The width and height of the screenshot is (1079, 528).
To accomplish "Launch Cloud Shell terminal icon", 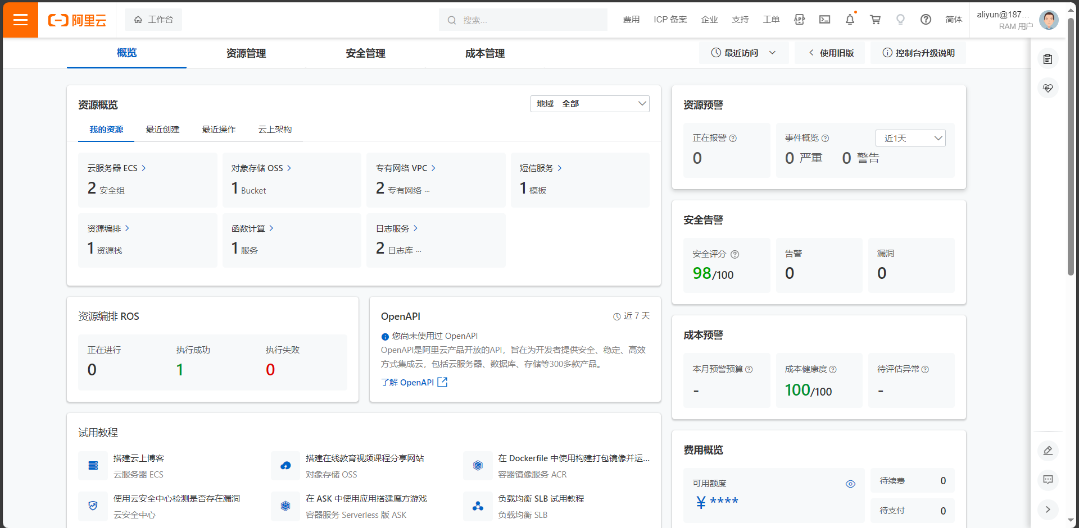I will (824, 20).
